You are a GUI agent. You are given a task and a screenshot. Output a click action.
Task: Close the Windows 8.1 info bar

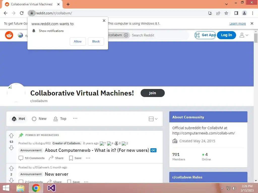point(252,23)
